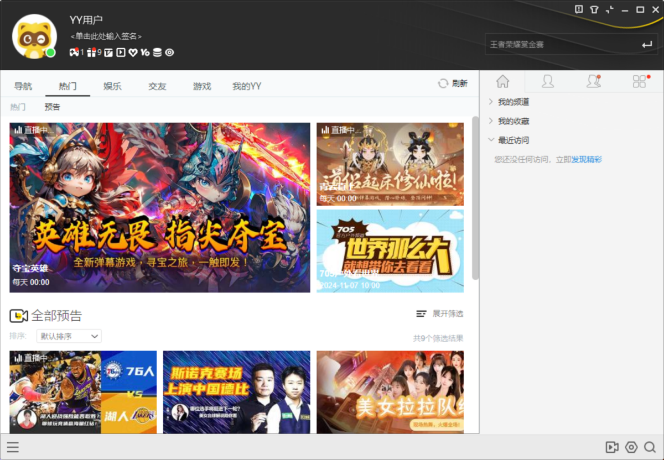Click the game center gamepad icon
This screenshot has height=460, width=664.
[74, 53]
